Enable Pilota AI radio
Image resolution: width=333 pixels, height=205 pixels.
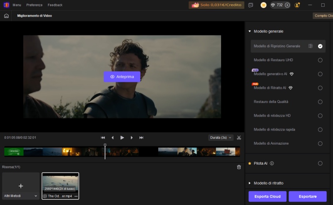(320, 163)
